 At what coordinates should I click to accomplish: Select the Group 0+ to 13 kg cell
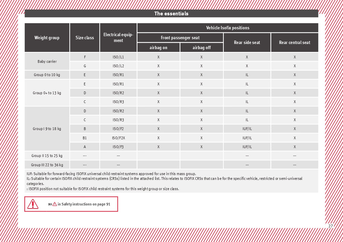(x=47, y=93)
